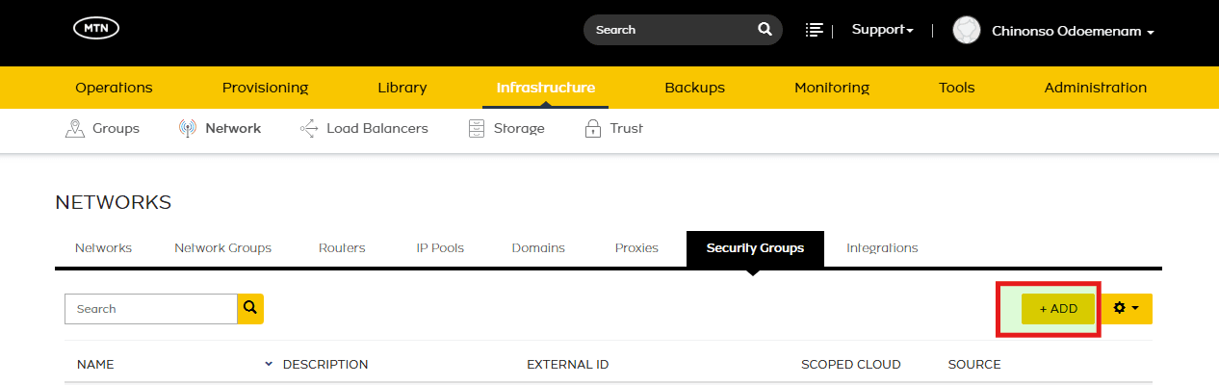Open the Backups menu
The image size is (1219, 385).
(694, 88)
